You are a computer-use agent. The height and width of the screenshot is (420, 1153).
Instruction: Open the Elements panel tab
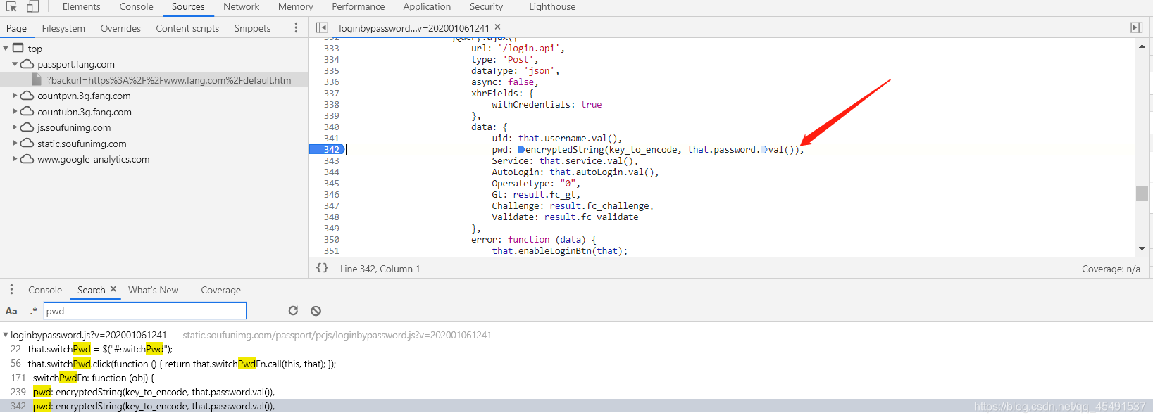point(81,6)
